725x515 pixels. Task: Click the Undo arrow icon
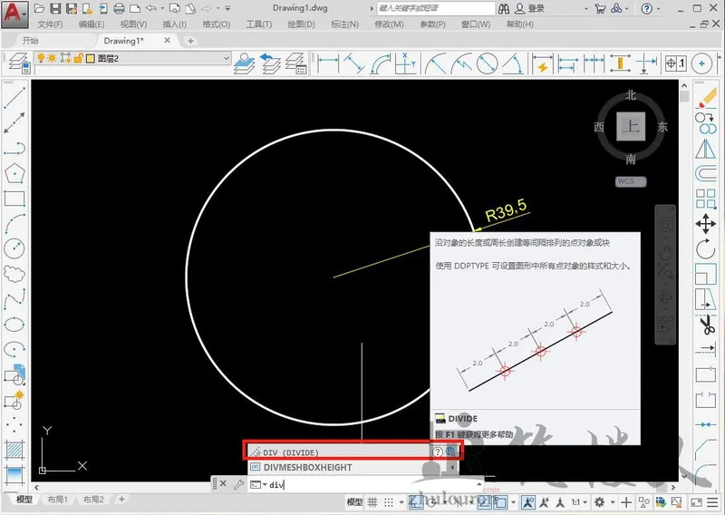(x=150, y=8)
